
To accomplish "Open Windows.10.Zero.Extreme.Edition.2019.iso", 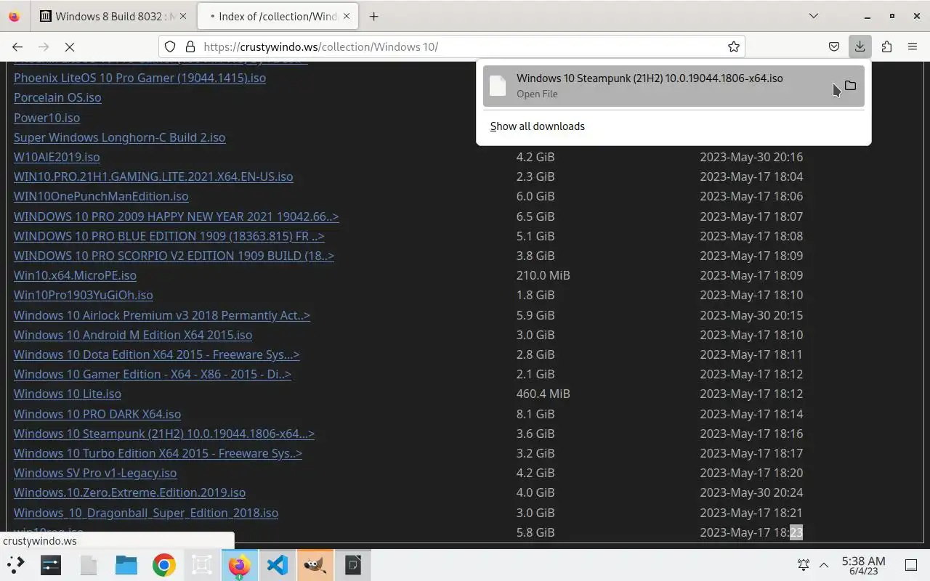I will (x=129, y=492).
